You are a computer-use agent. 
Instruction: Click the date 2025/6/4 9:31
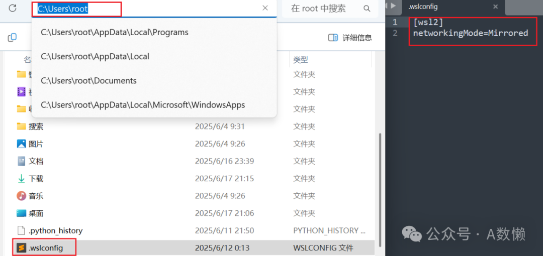click(x=220, y=126)
